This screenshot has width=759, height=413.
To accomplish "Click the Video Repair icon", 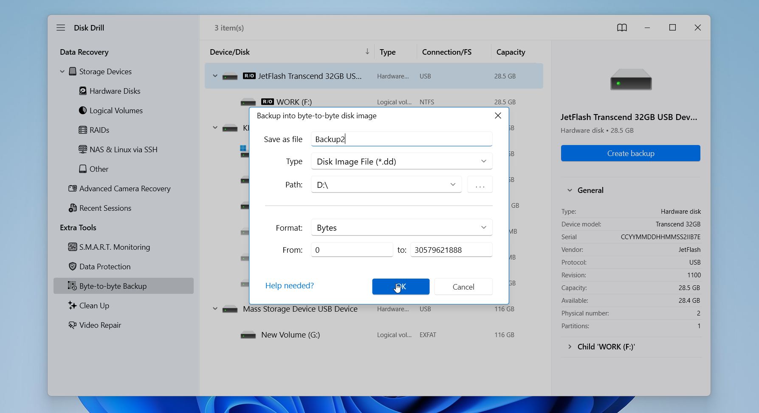I will click(73, 325).
